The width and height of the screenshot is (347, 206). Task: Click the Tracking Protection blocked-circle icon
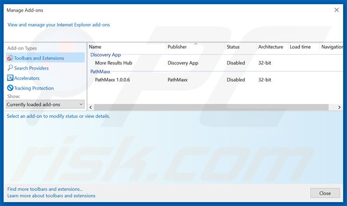(10, 88)
